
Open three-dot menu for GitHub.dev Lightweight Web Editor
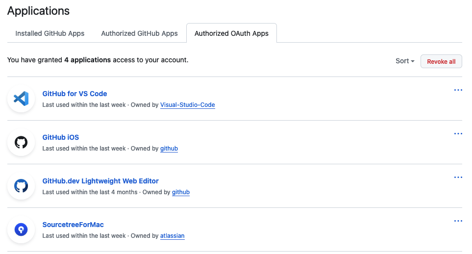458,178
